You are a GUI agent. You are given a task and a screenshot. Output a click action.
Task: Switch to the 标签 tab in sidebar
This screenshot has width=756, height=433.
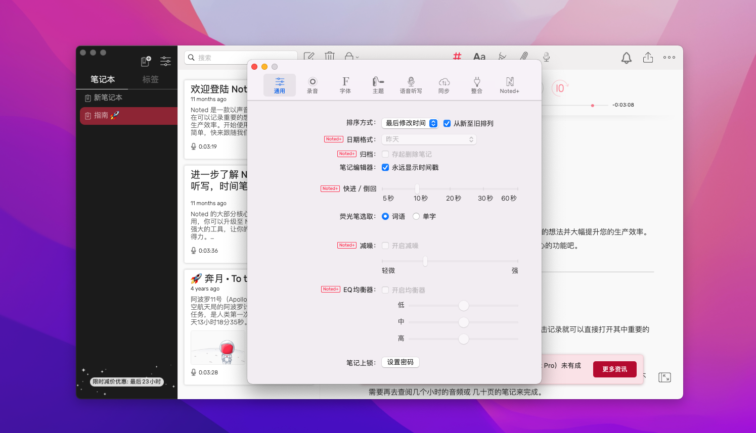(151, 79)
